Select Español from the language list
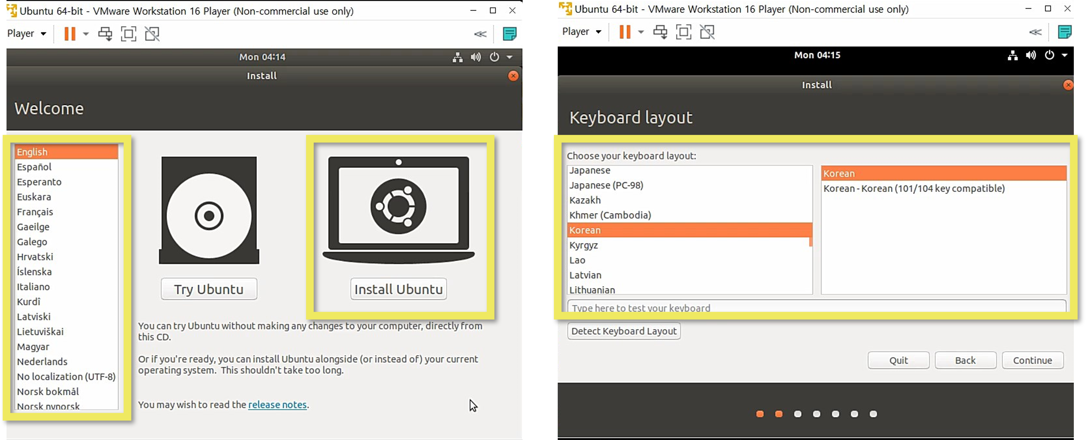This screenshot has width=1086, height=440. pos(34,167)
